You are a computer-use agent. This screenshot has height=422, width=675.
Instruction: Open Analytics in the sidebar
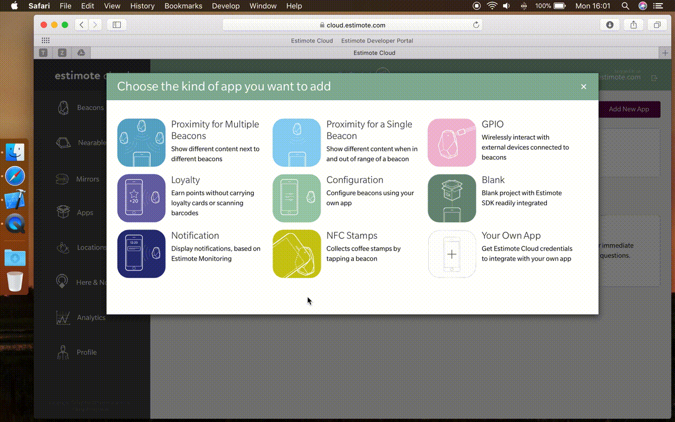pyautogui.click(x=81, y=318)
